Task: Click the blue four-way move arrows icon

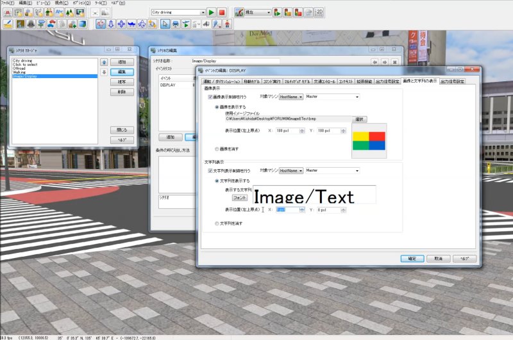Action: pos(121,24)
